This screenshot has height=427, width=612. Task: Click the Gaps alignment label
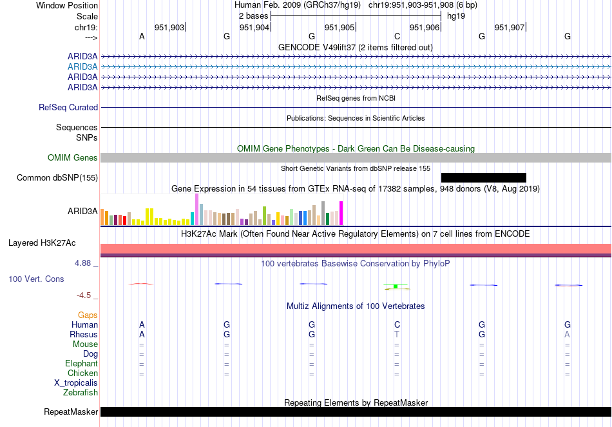pyautogui.click(x=88, y=315)
